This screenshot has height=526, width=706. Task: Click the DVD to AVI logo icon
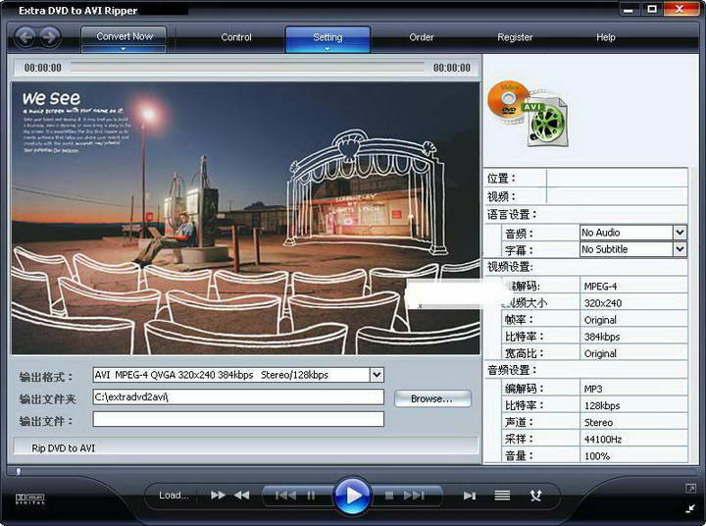tap(528, 113)
